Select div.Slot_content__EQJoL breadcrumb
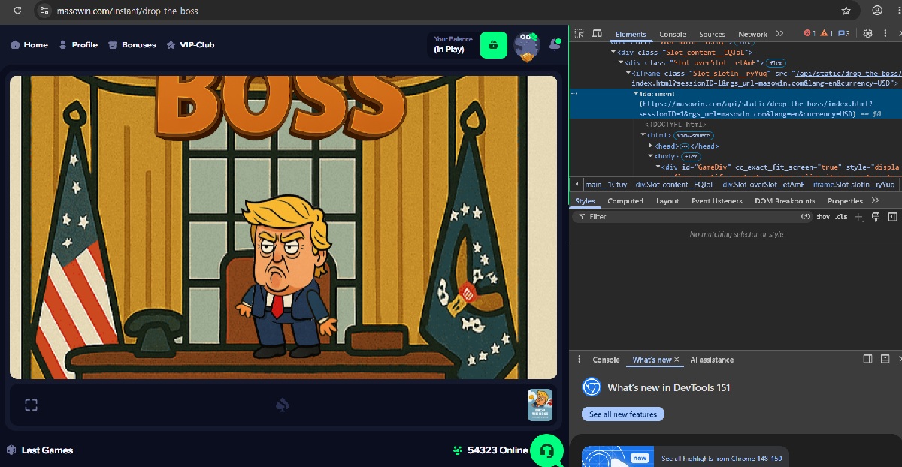The height and width of the screenshot is (467, 902). click(x=674, y=184)
